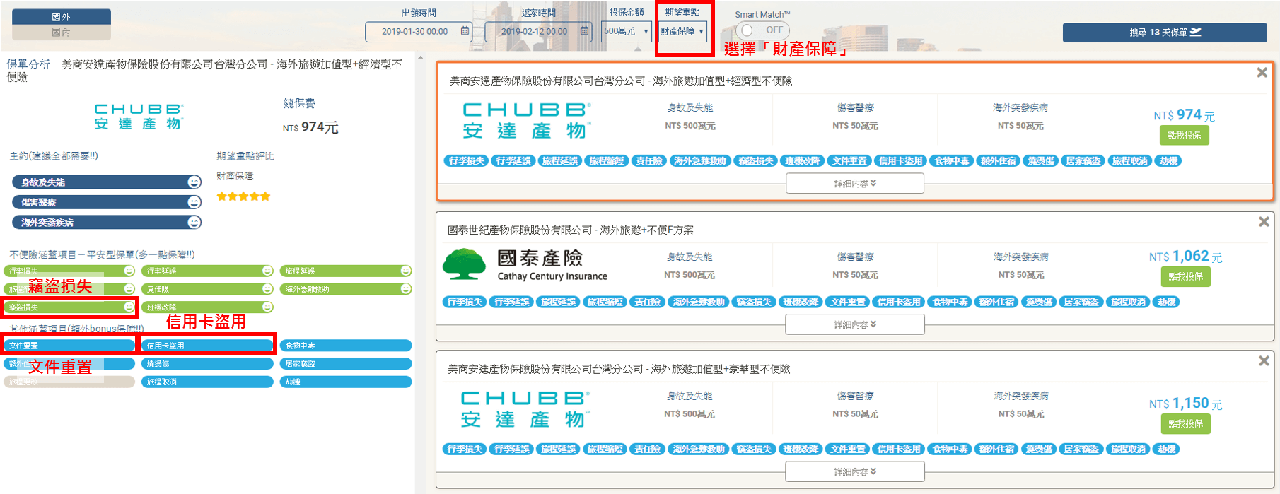Click the 燒燙傷 blue coverage bar

(208, 364)
